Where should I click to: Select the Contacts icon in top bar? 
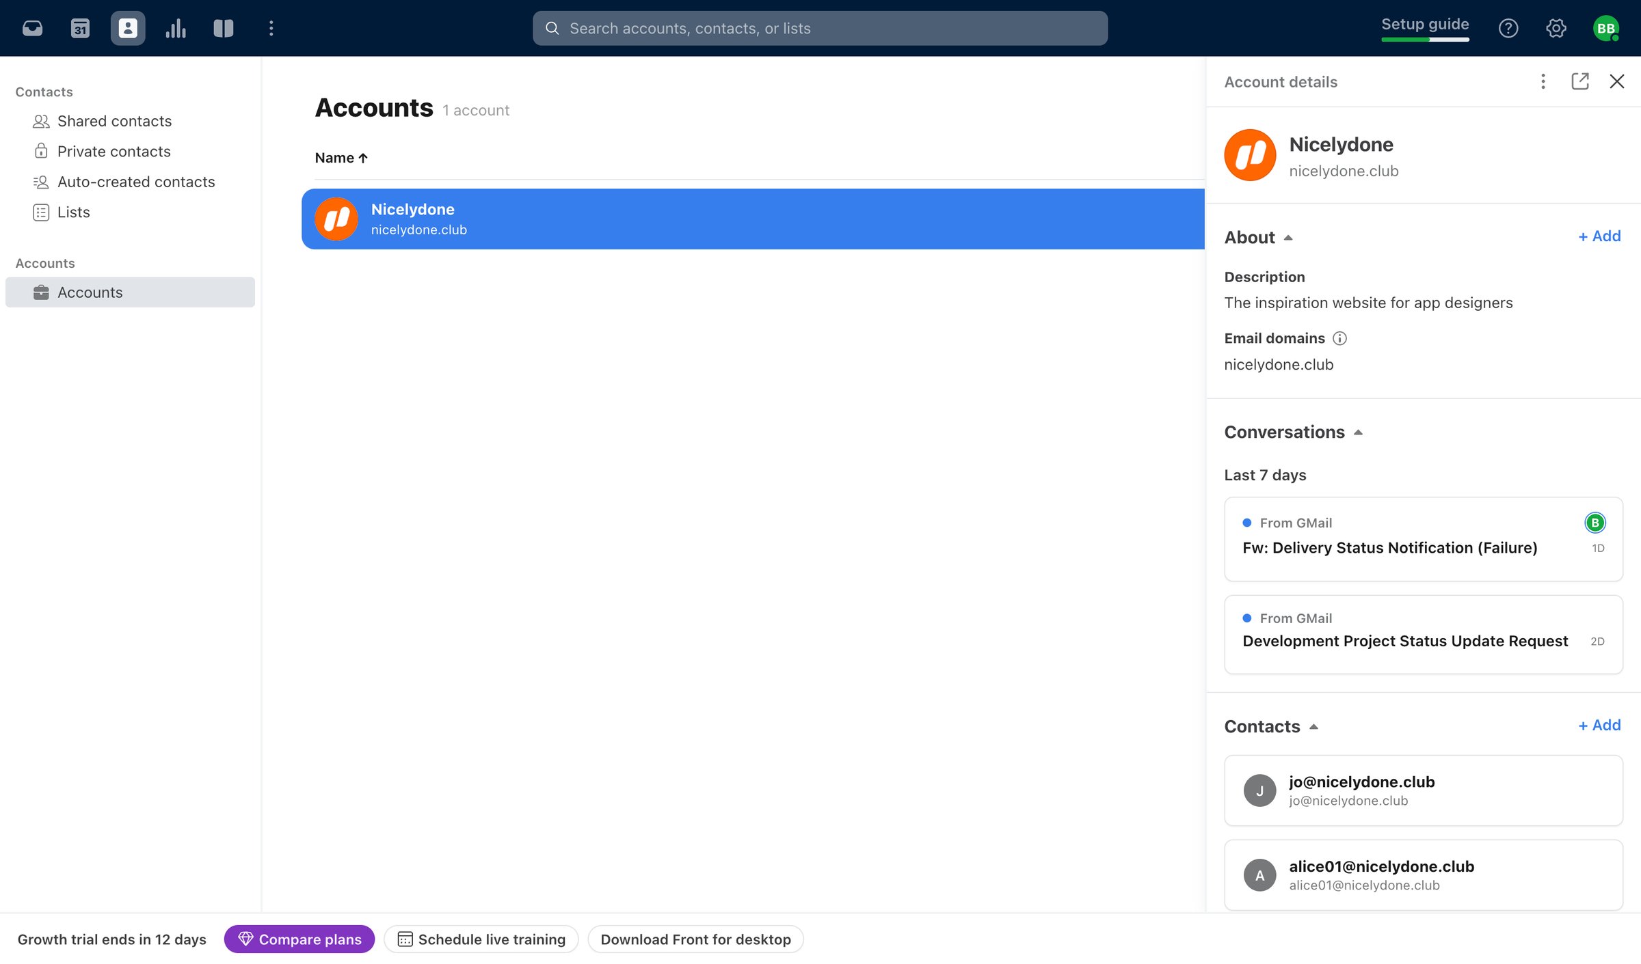pyautogui.click(x=128, y=28)
